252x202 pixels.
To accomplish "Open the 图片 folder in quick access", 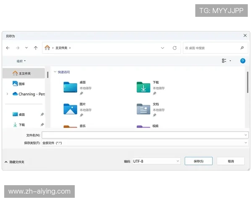I will point(71,109).
